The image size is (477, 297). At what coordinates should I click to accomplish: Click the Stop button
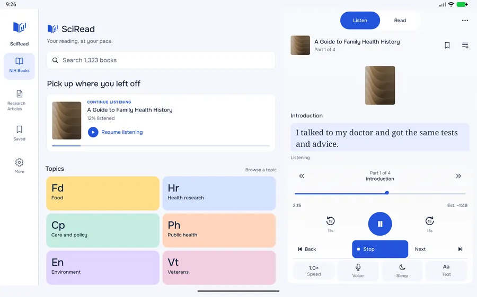[380, 249]
